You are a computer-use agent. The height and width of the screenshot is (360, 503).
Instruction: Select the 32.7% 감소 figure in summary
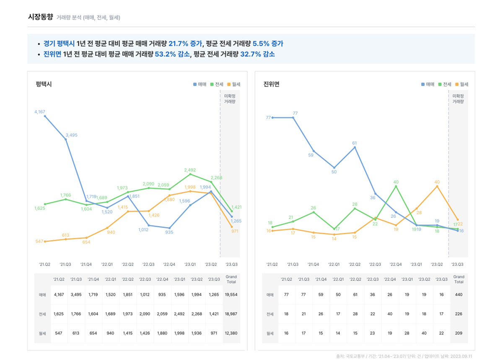point(257,54)
